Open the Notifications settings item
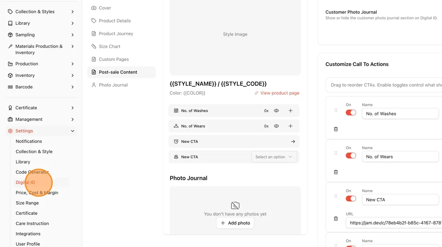 click(29, 141)
